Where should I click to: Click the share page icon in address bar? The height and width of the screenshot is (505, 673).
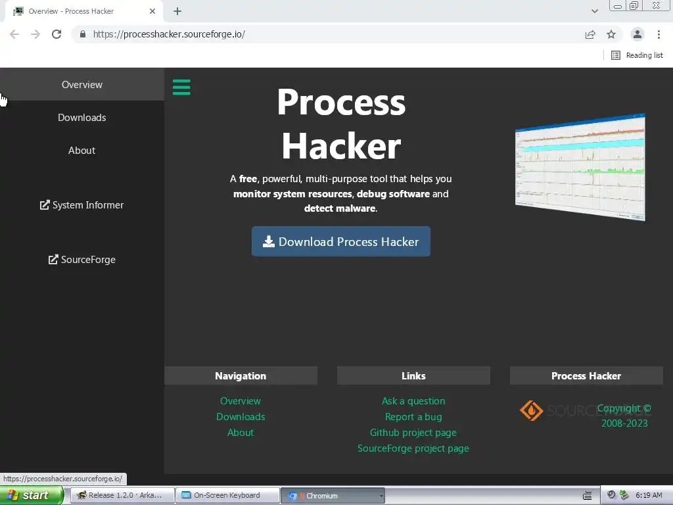590,34
